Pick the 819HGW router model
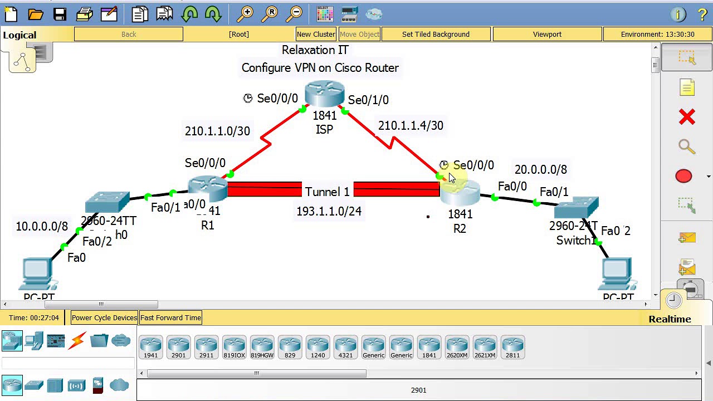Image resolution: width=713 pixels, height=401 pixels. coord(262,346)
